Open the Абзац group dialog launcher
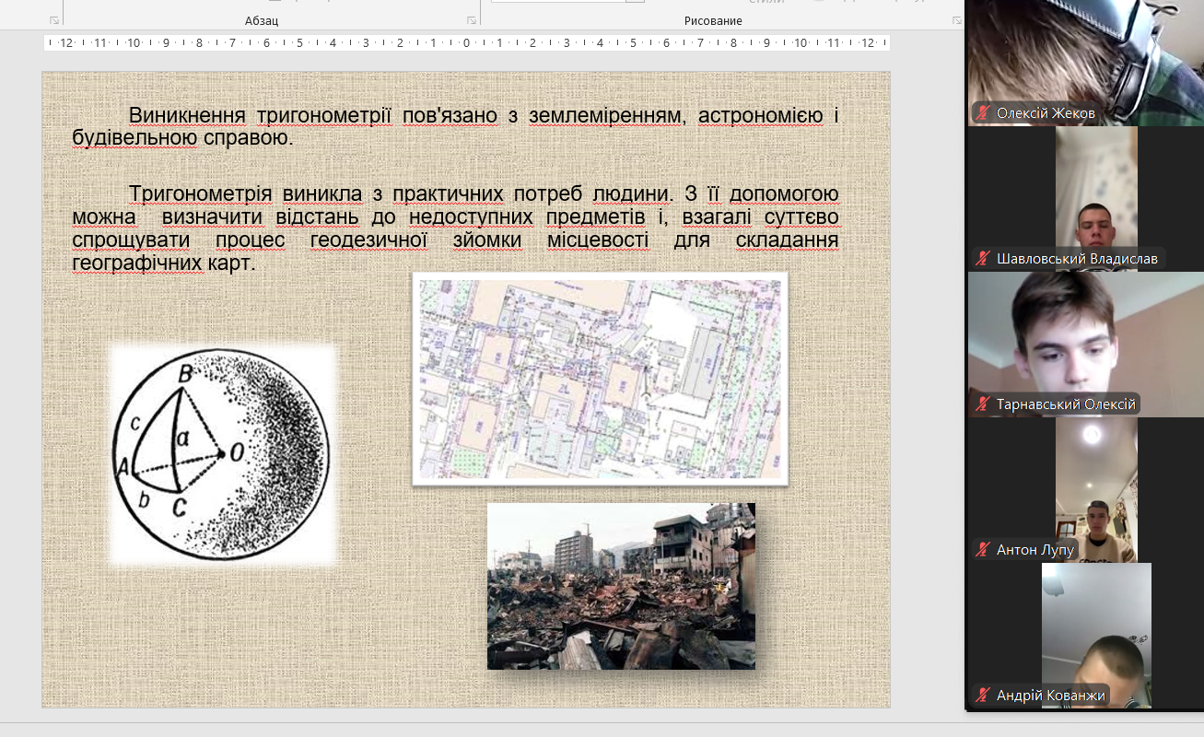 (472, 20)
